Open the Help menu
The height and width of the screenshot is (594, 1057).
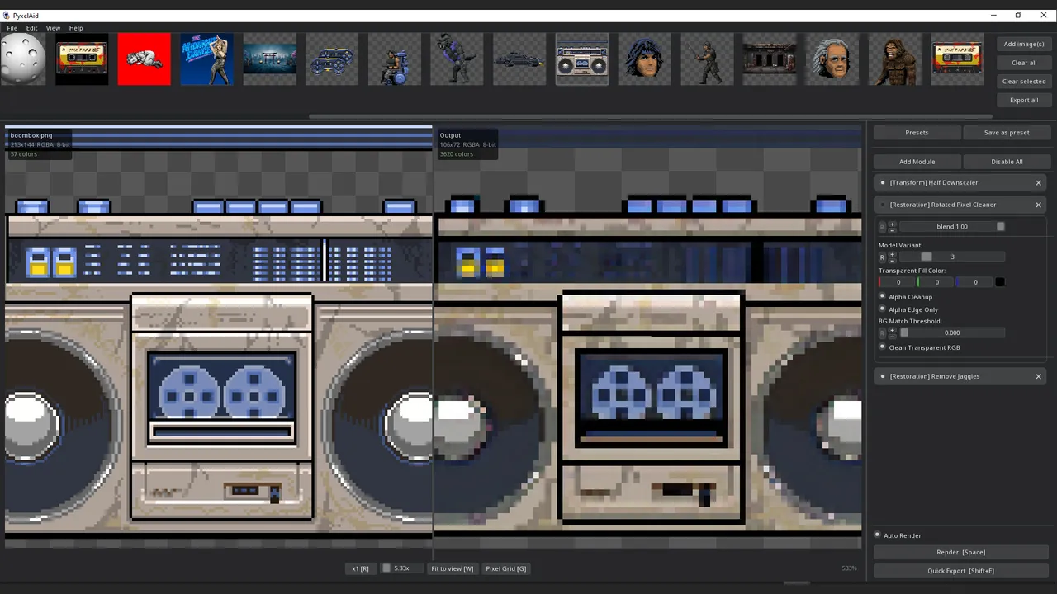coord(76,28)
